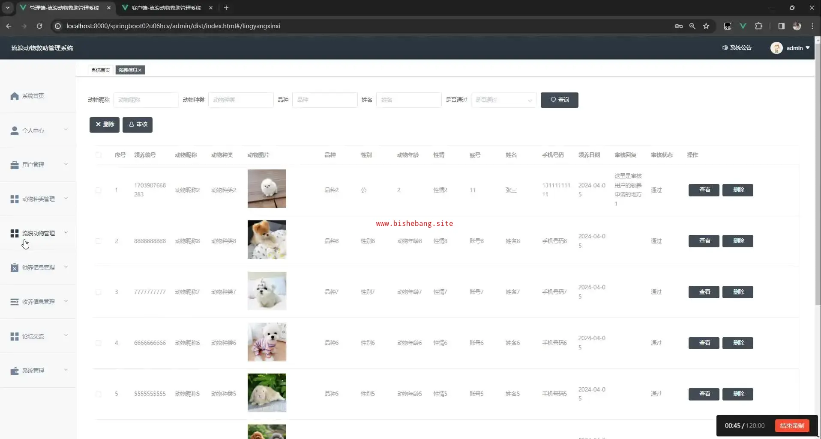
Task: Click the person icon for 个人中心
Action: click(15, 131)
